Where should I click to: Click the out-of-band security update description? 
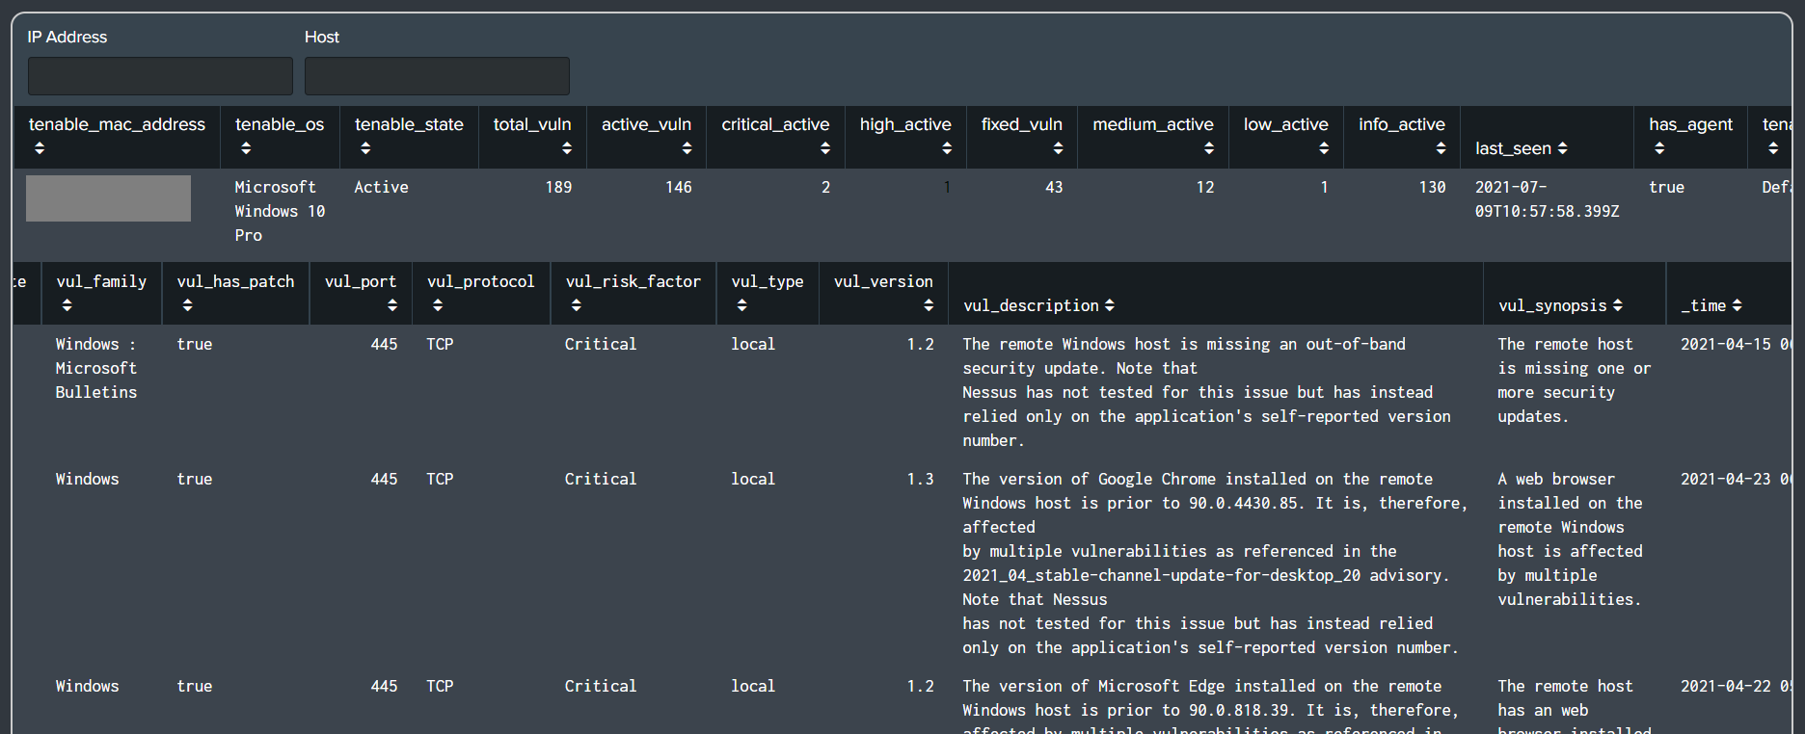1206,392
